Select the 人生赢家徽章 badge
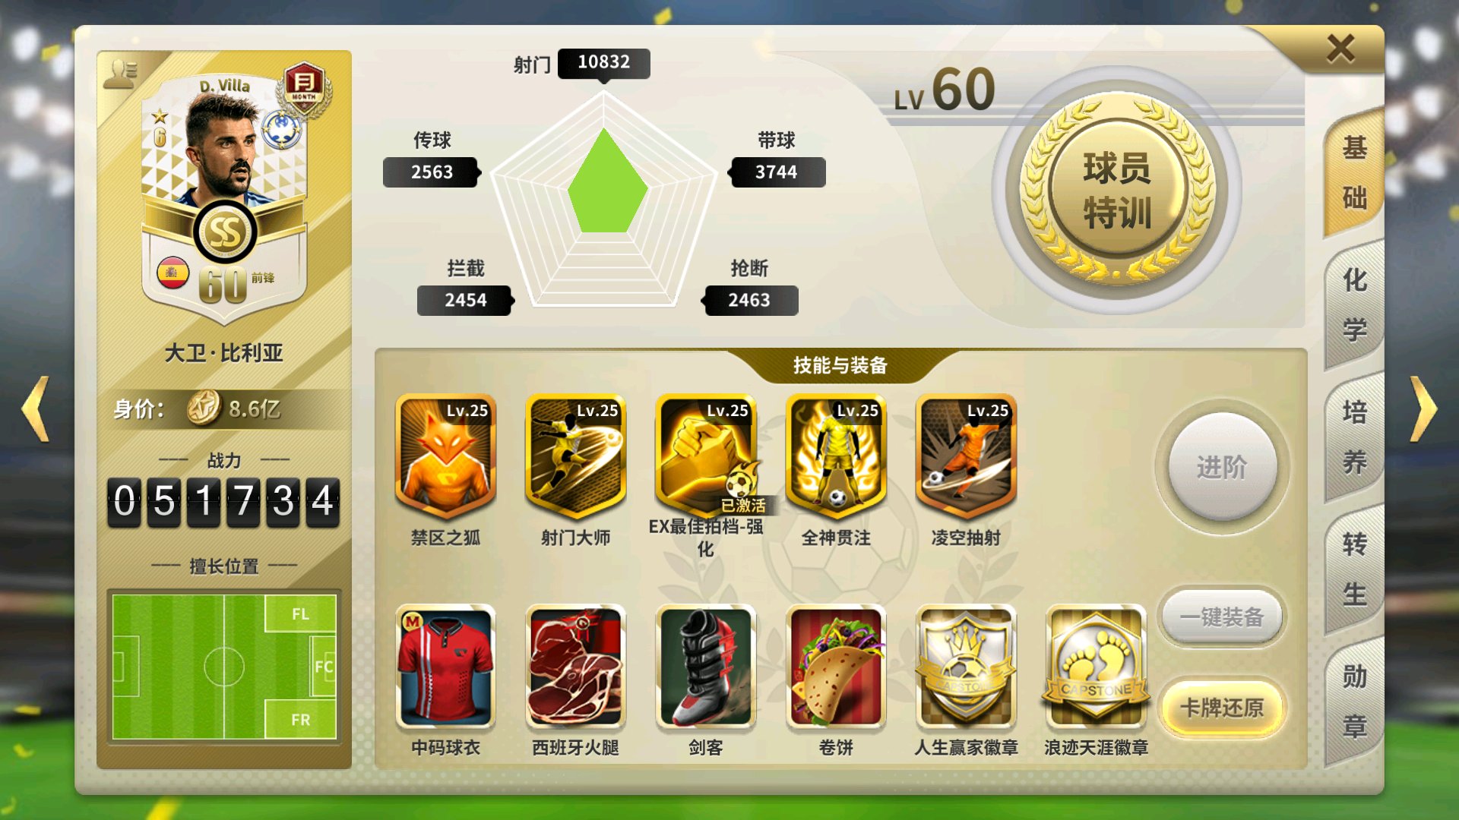The image size is (1459, 820). pos(966,667)
